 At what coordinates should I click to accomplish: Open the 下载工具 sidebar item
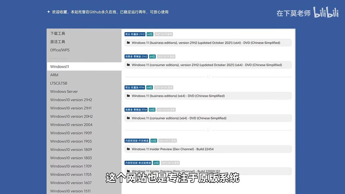[84, 34]
